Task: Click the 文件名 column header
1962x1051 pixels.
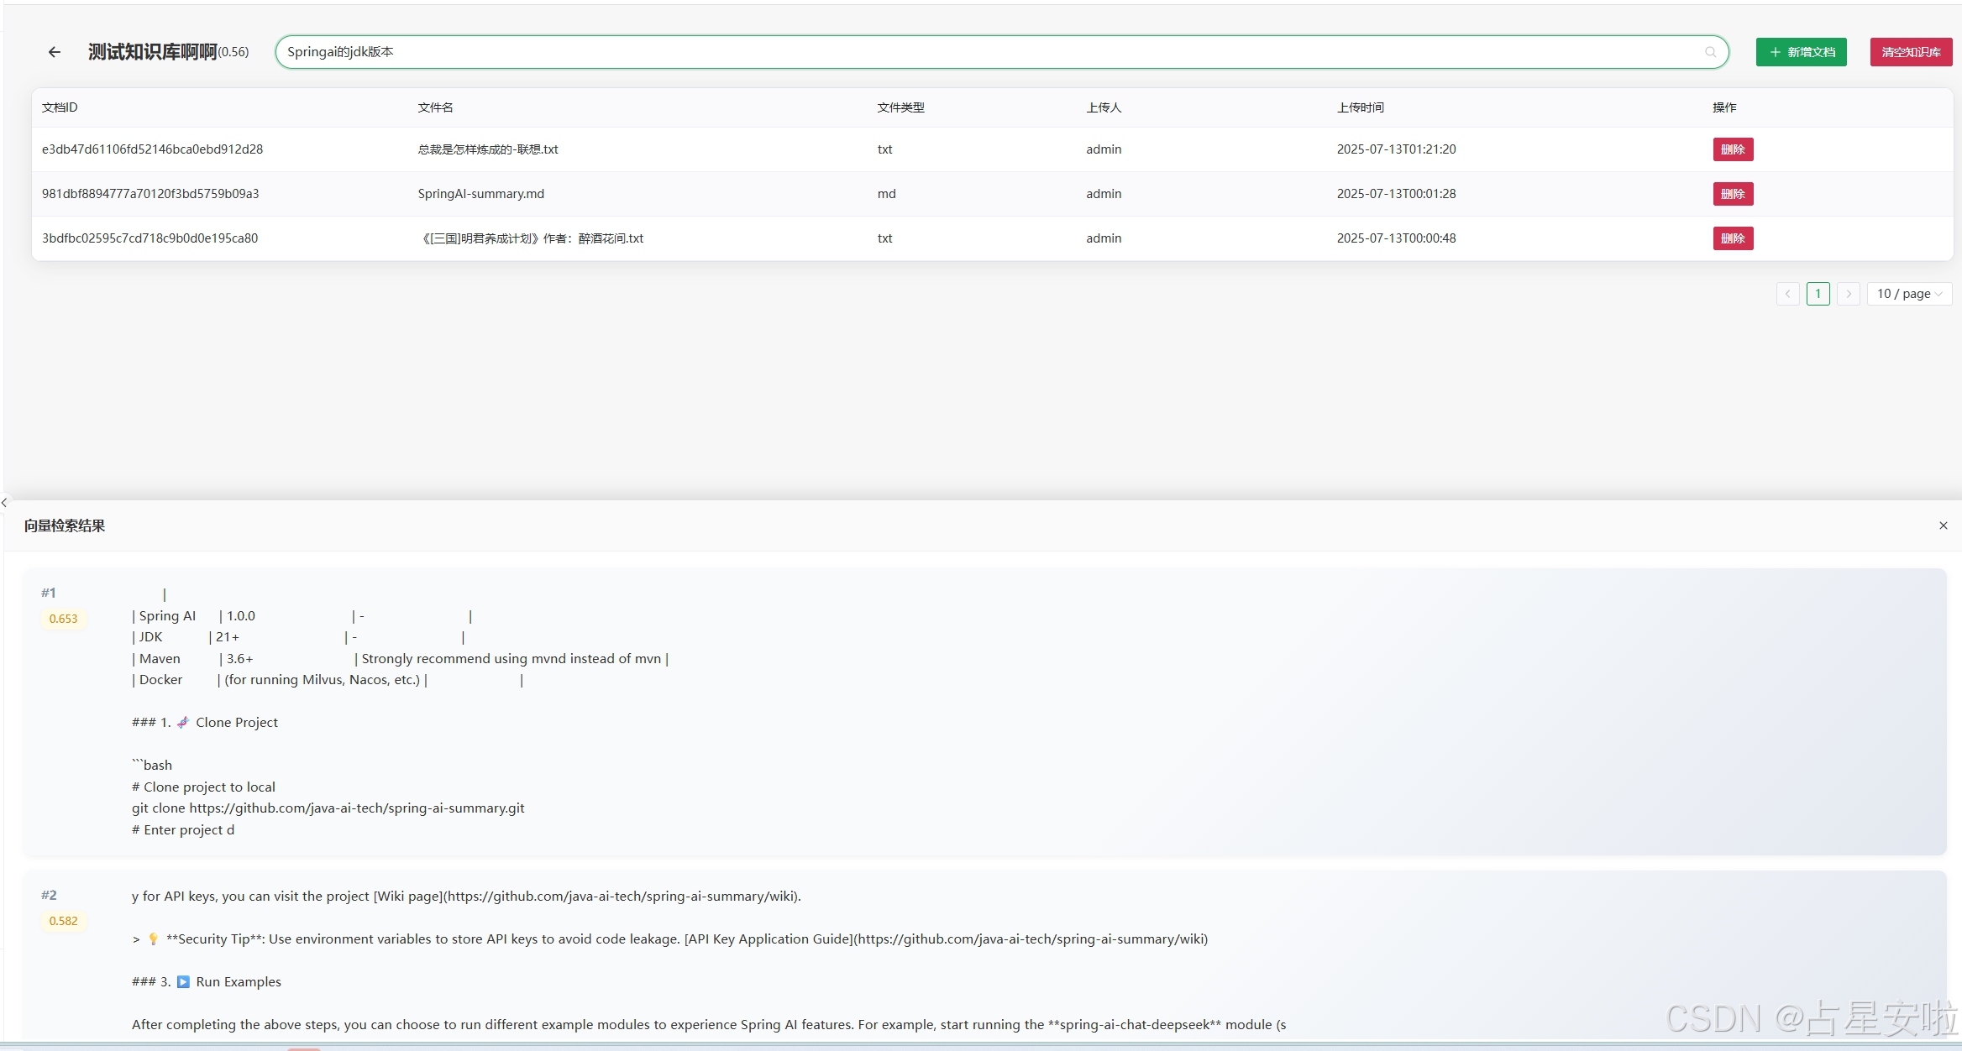Action: (435, 107)
